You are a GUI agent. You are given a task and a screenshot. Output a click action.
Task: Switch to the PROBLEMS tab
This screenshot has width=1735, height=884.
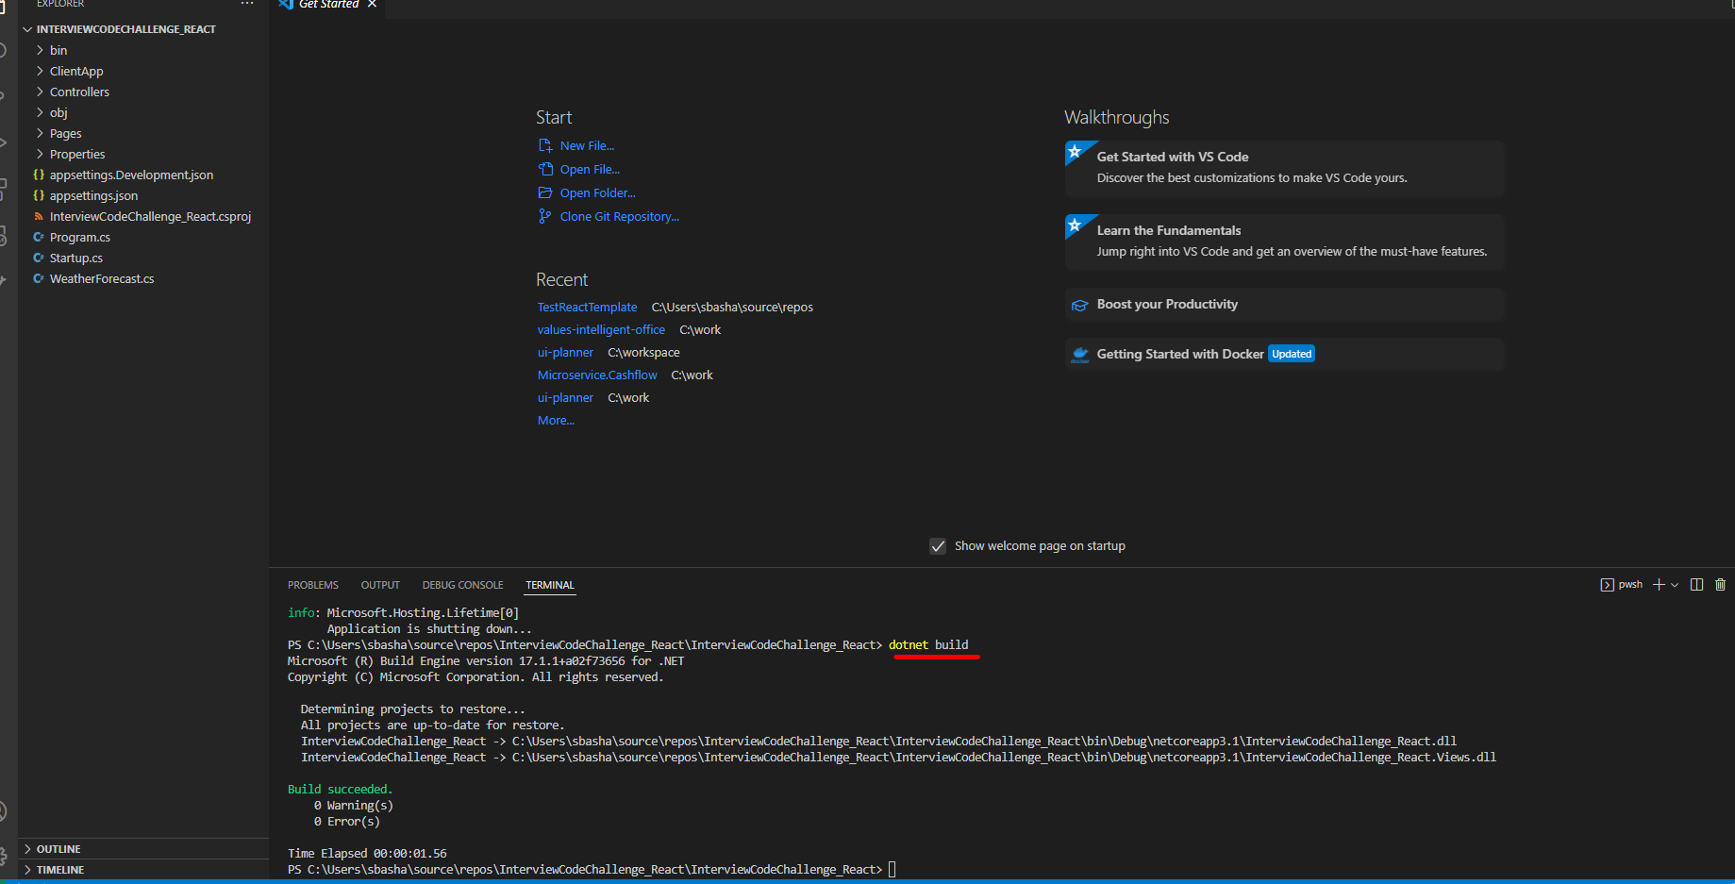(x=312, y=584)
